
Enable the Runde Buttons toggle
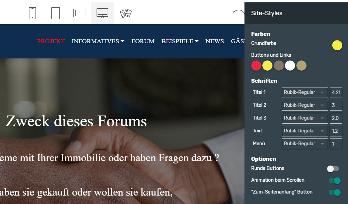click(x=333, y=169)
